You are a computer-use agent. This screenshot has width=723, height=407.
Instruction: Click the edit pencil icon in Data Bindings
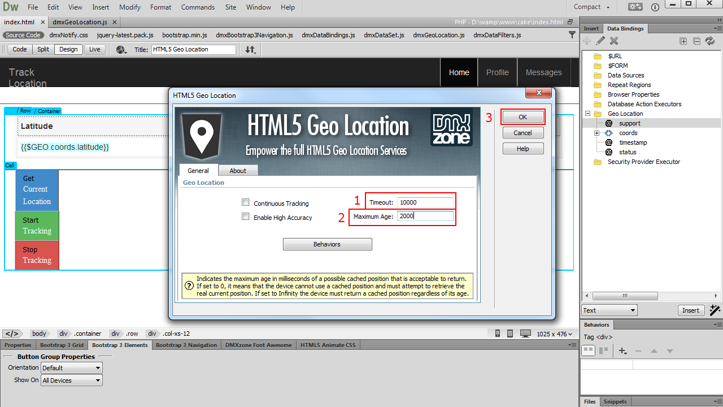point(600,41)
